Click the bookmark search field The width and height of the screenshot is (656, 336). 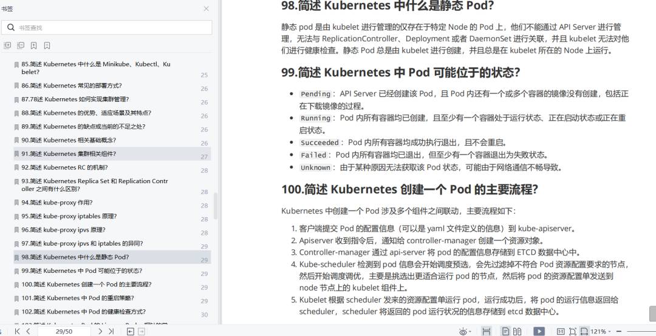point(107,27)
